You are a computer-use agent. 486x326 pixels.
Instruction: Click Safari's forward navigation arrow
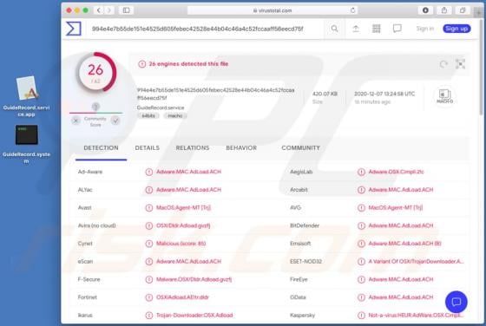point(108,10)
